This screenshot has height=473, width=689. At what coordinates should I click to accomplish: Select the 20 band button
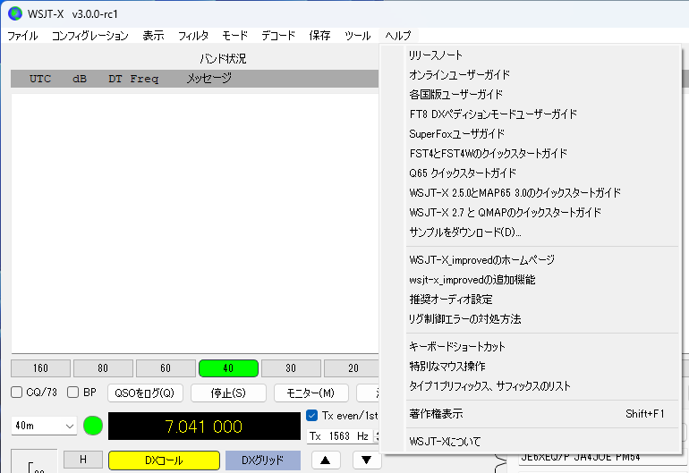click(352, 368)
